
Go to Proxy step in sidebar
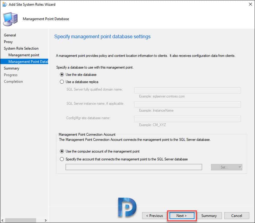[8, 42]
